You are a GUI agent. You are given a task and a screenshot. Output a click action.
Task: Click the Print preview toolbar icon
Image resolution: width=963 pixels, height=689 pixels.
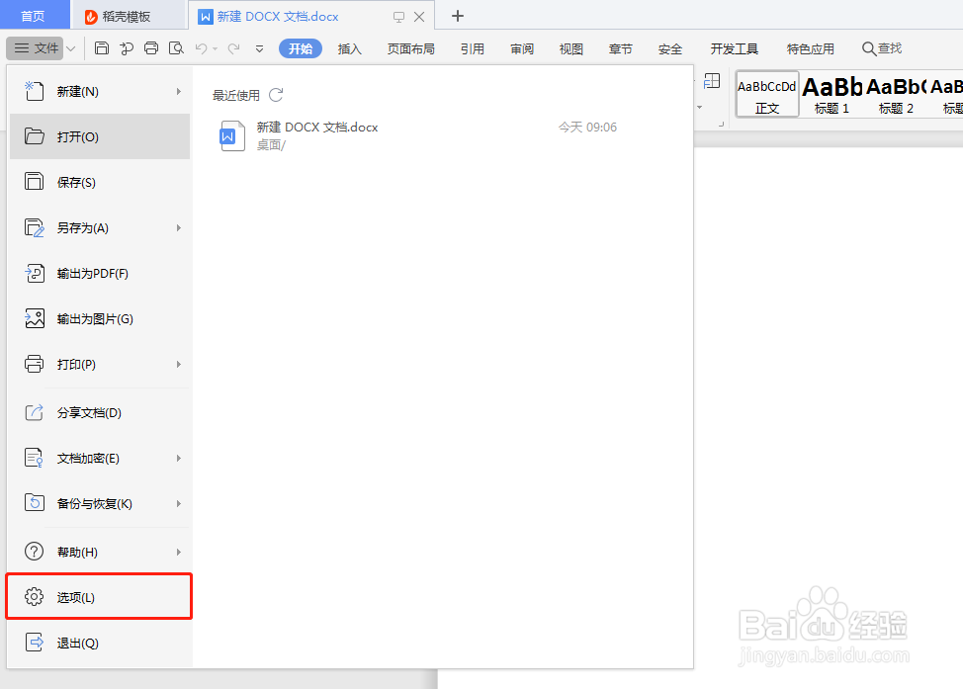[x=176, y=48]
